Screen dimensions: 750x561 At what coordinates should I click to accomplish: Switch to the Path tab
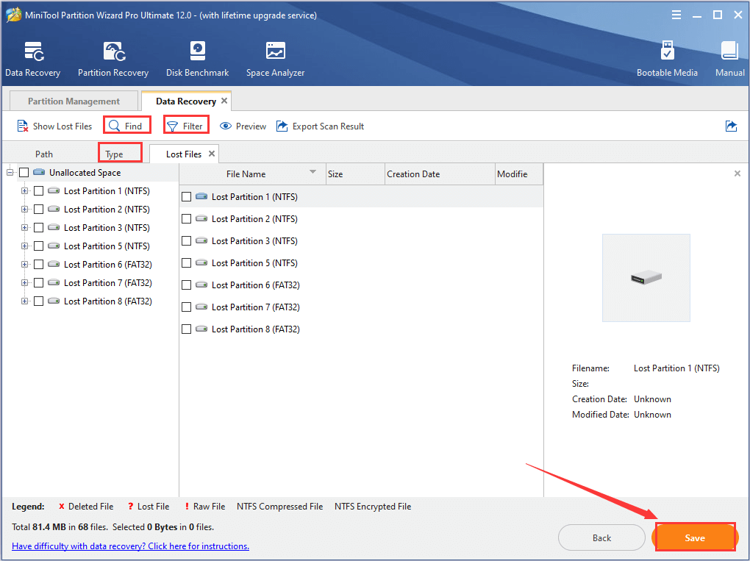click(x=44, y=154)
